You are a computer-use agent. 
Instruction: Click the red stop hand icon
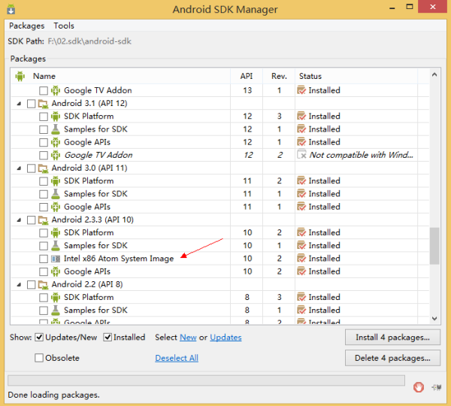coord(419,387)
